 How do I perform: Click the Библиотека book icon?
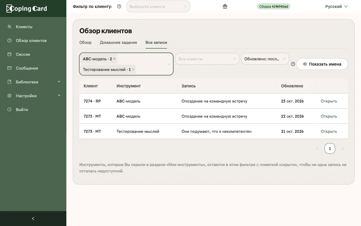[x=10, y=82]
